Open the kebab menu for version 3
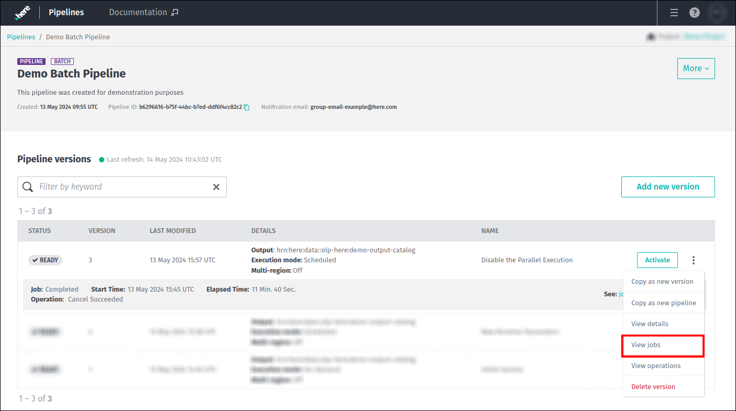The width and height of the screenshot is (736, 411). point(694,260)
